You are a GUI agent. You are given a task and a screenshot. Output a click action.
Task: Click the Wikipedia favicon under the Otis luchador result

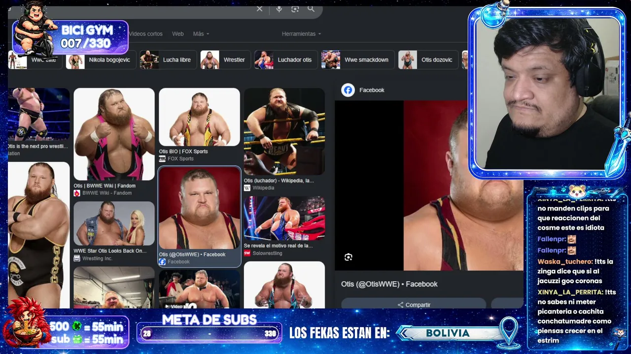click(x=247, y=188)
